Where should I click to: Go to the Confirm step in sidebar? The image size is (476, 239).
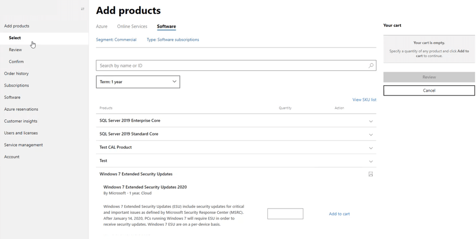(x=16, y=62)
